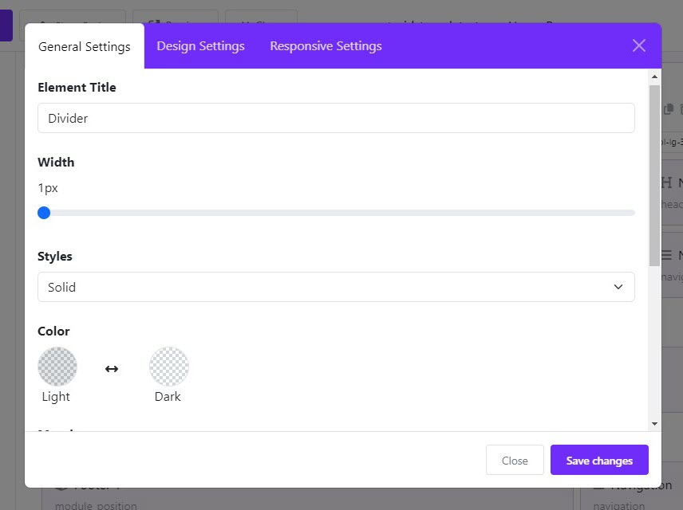Click the Color label
Image resolution: width=683 pixels, height=510 pixels.
(53, 331)
